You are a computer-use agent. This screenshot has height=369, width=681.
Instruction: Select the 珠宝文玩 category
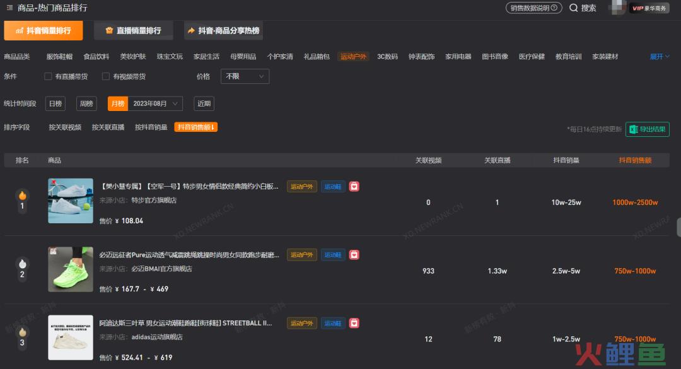(170, 57)
